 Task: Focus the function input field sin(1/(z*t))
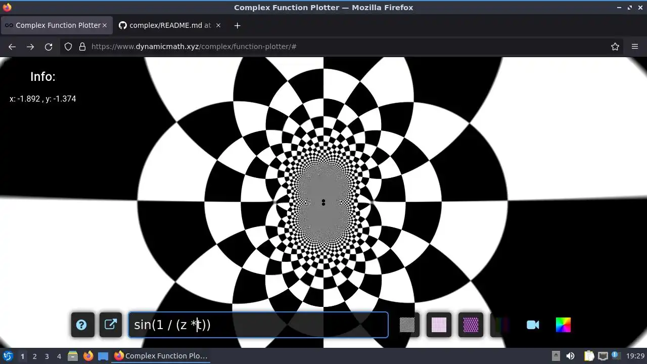258,325
